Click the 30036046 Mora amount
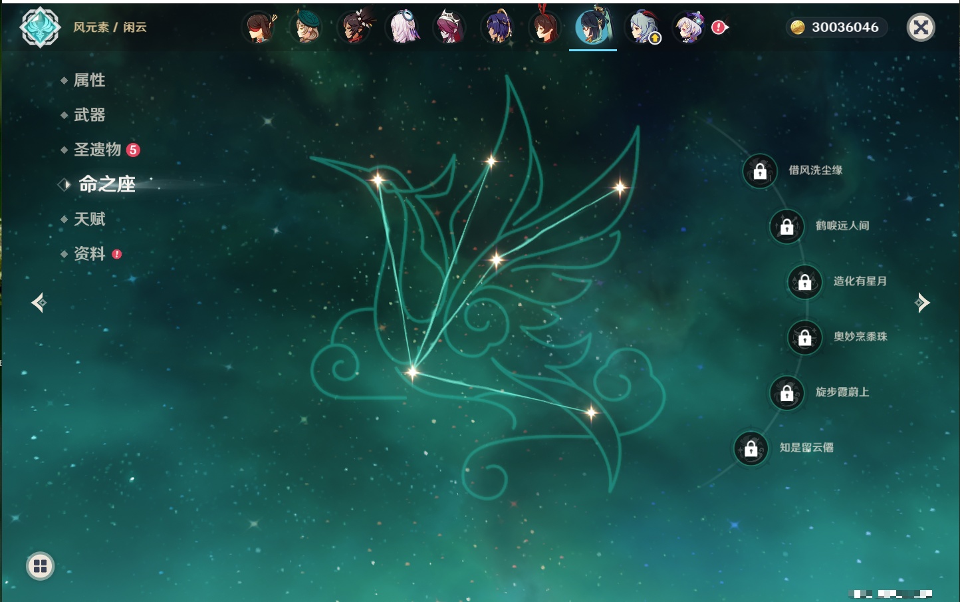 (845, 27)
